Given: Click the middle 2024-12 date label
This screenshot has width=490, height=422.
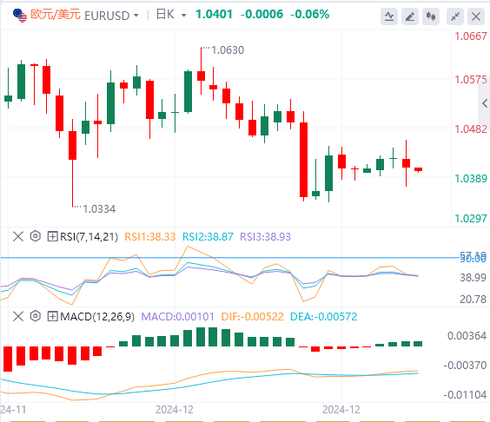Looking at the screenshot, I should (x=175, y=410).
